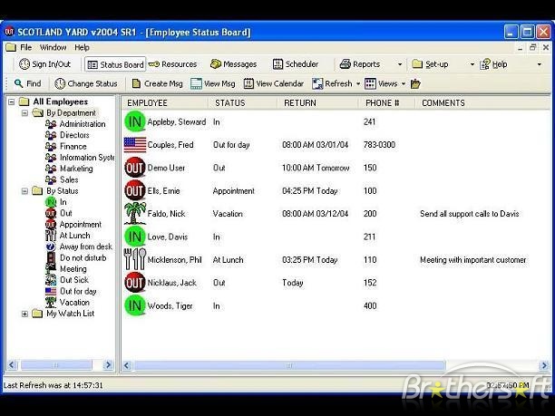Click right arrow of employee list scrollbar
Image resolution: width=555 pixels, height=416 pixels.
tap(544, 365)
